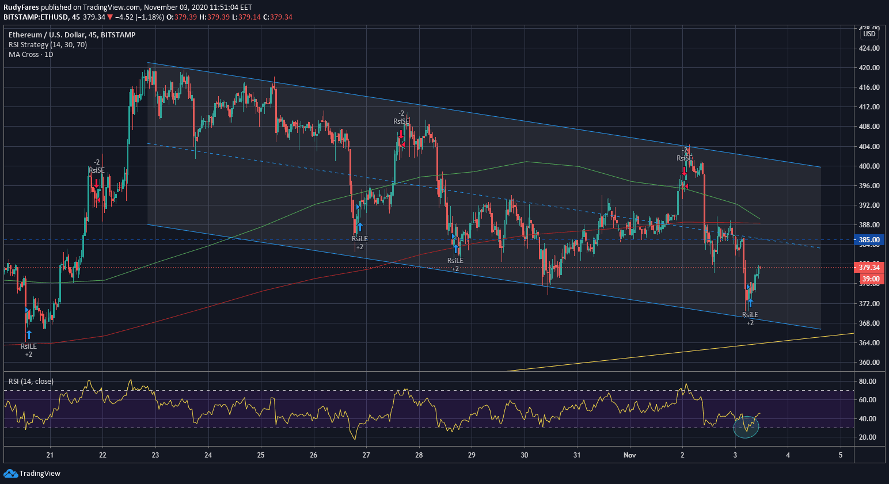Select the rightmost blue RsiLE entry arrow
Screen dimensions: 889x484
(x=750, y=303)
